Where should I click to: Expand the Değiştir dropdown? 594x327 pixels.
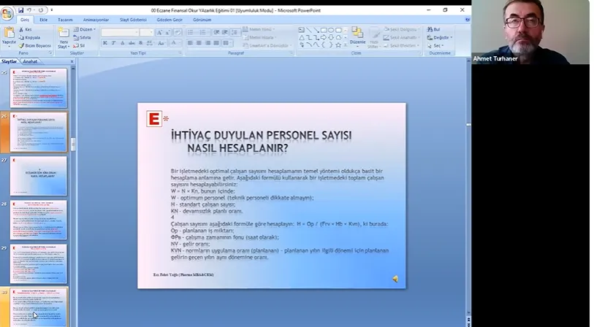coord(441,37)
